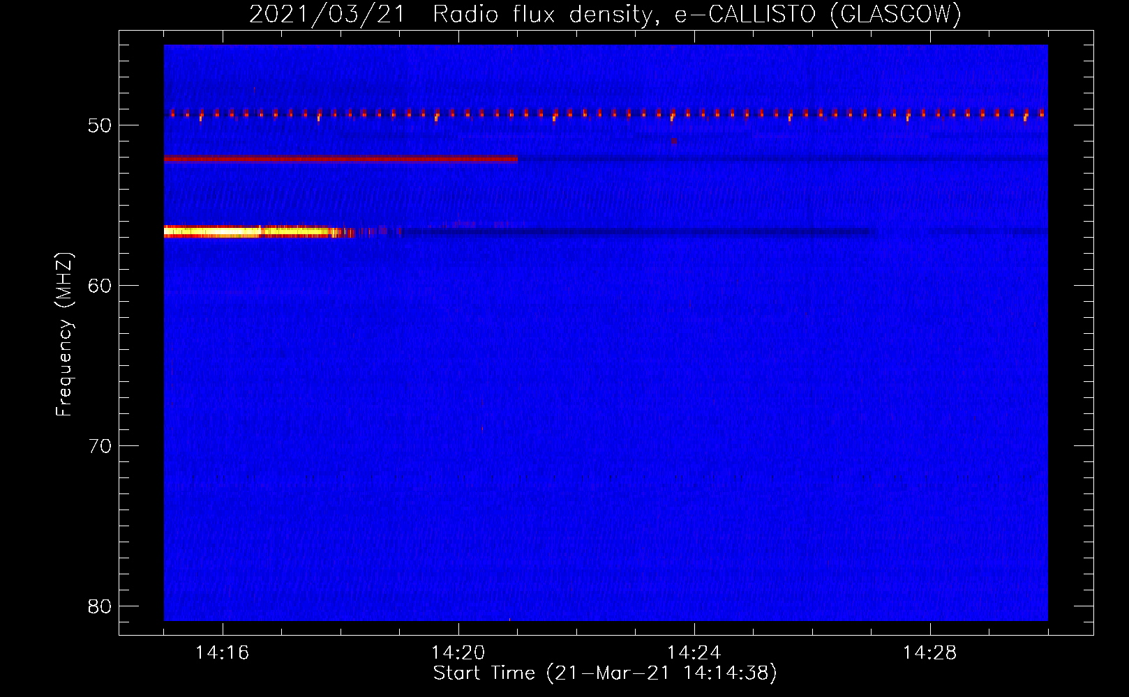
Task: Click the 'Frequency (MHZ)' axis label
Action: [64, 334]
